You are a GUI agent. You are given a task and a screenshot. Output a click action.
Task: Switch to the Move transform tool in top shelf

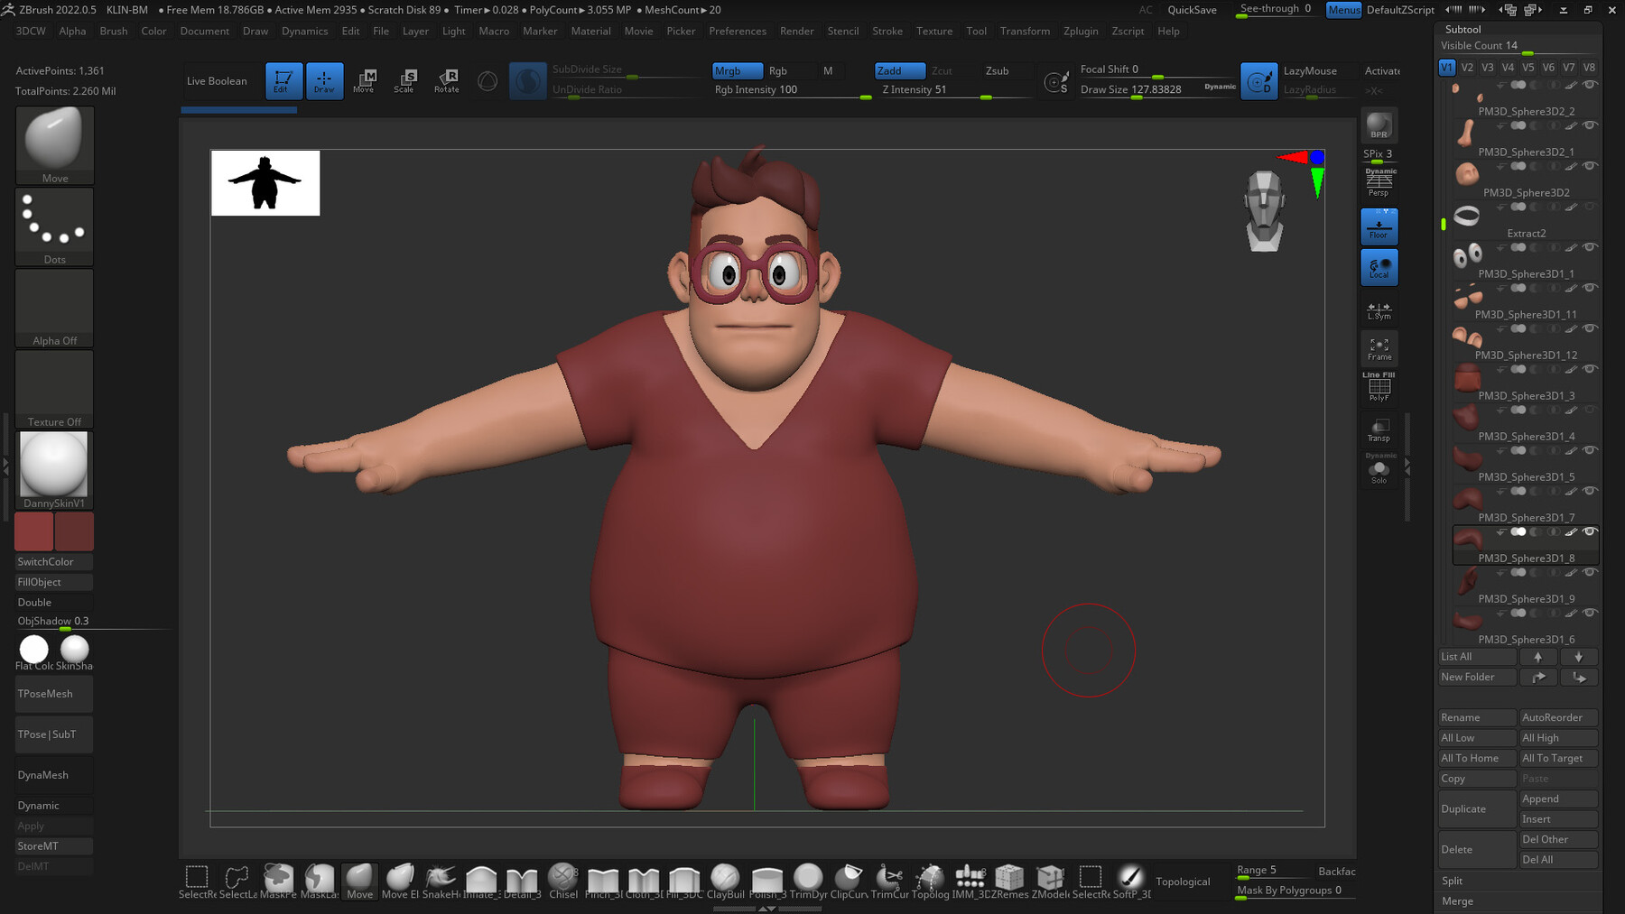364,81
